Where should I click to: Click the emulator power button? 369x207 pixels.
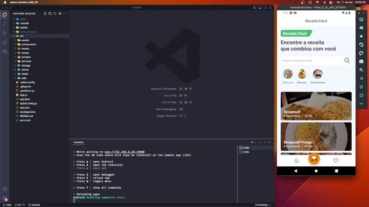coord(362,20)
